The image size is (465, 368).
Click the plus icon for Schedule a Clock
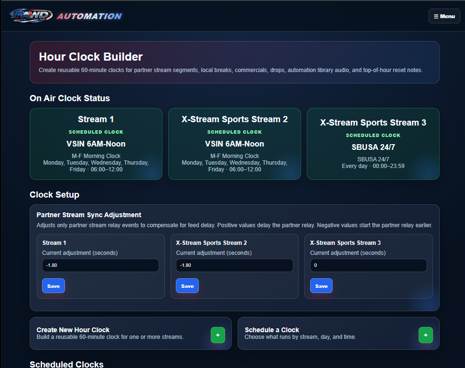(x=425, y=335)
